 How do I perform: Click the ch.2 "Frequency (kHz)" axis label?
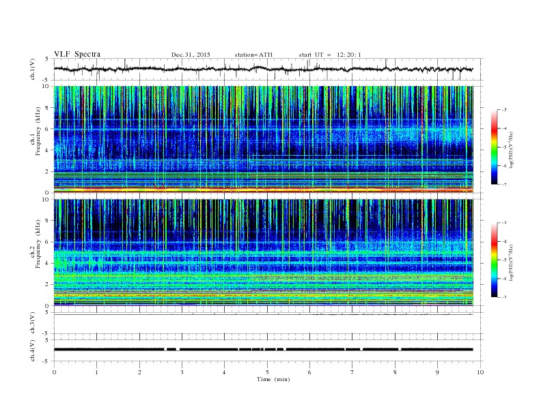[x=38, y=245]
